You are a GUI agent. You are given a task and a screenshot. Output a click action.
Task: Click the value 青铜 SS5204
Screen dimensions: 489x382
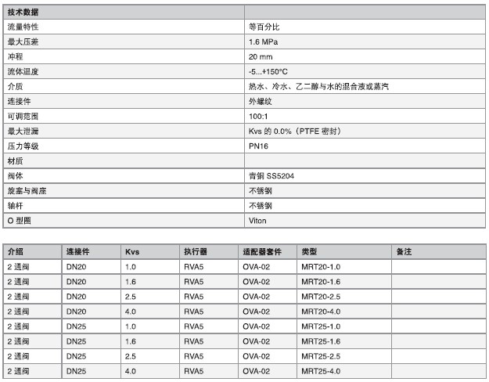pos(271,176)
